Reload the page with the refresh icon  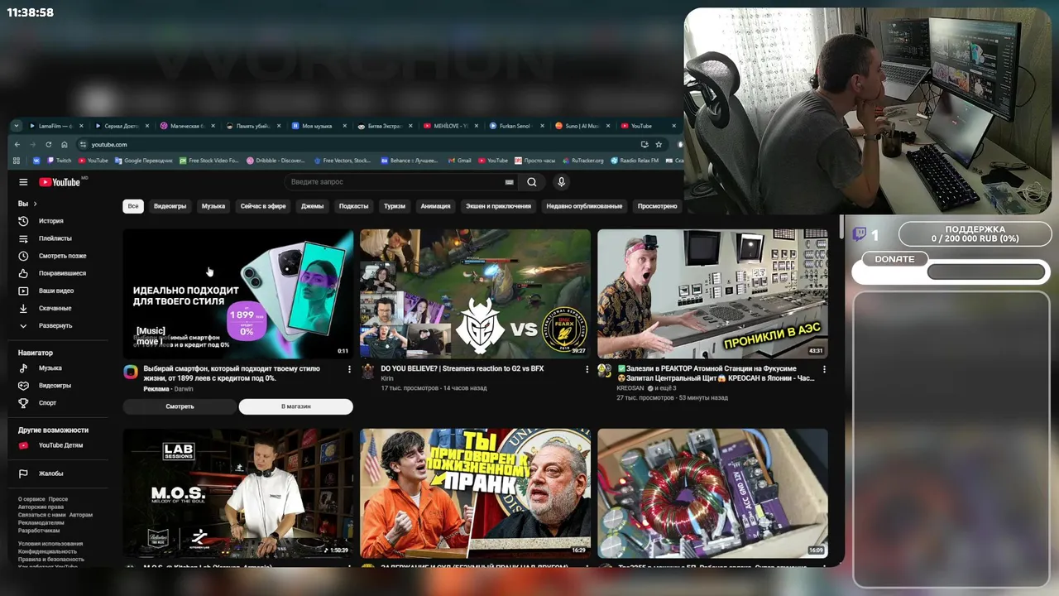click(49, 144)
